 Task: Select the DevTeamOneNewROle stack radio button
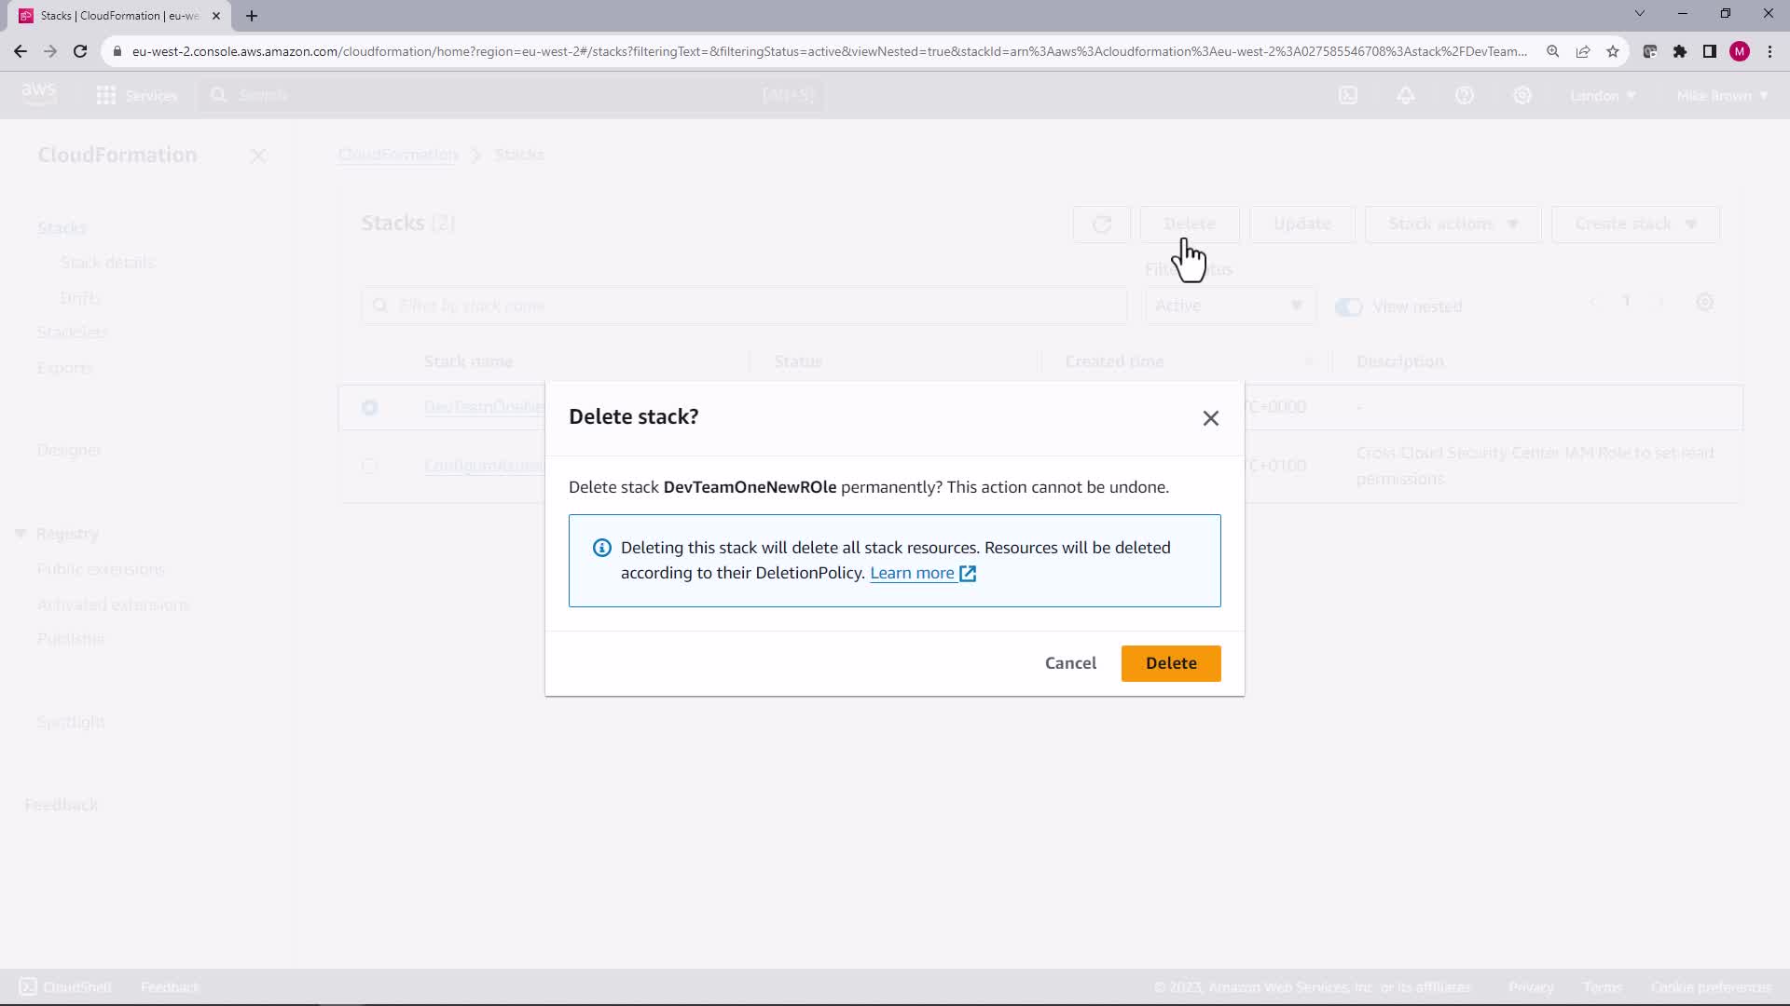click(370, 408)
